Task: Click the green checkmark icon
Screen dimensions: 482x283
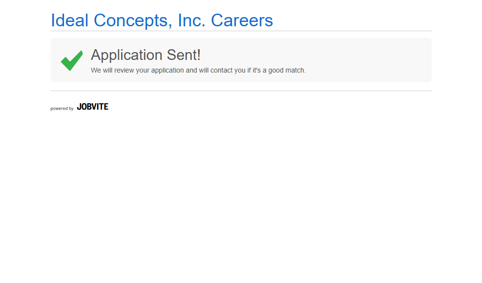Action: coord(71,60)
